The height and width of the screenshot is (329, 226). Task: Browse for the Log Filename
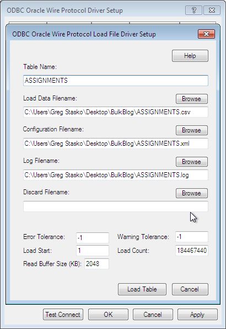[192, 162]
